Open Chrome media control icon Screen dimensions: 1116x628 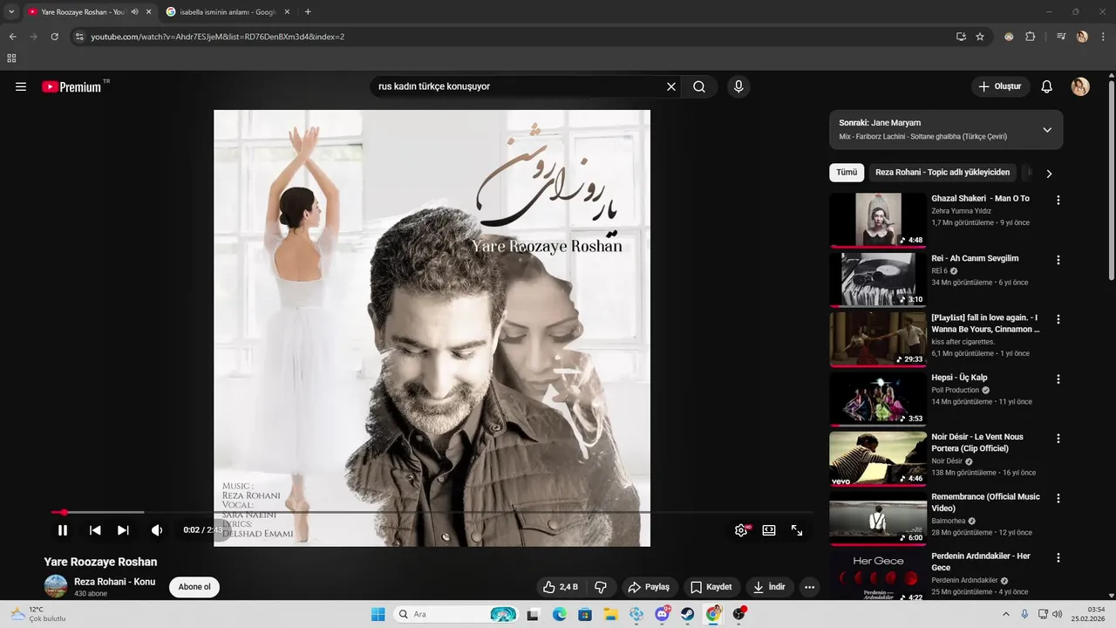pos(1061,37)
